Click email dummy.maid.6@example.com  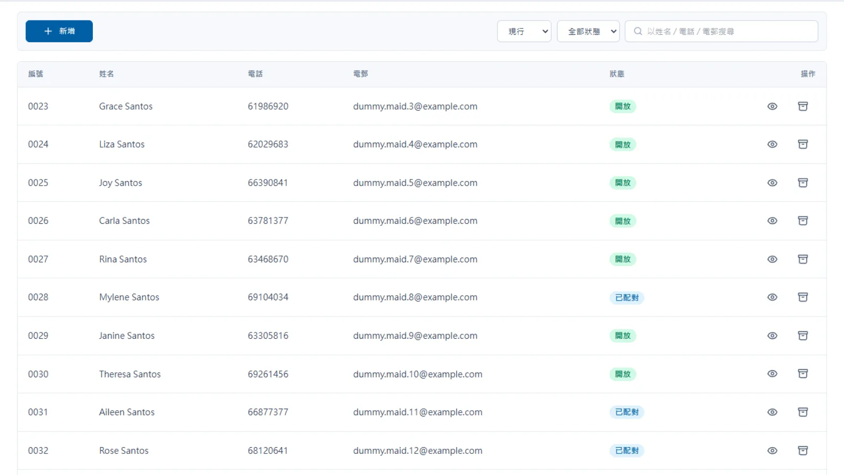point(415,221)
